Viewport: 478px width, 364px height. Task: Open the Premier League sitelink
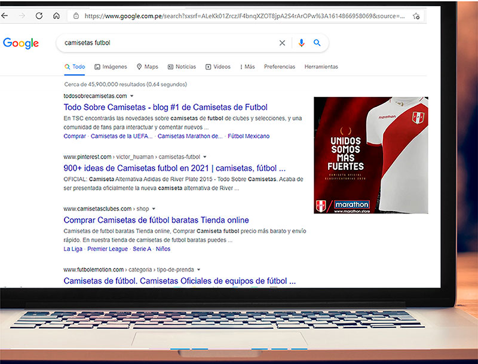pyautogui.click(x=108, y=249)
